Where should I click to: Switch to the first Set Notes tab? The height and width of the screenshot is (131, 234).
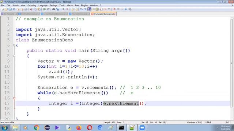9,14
